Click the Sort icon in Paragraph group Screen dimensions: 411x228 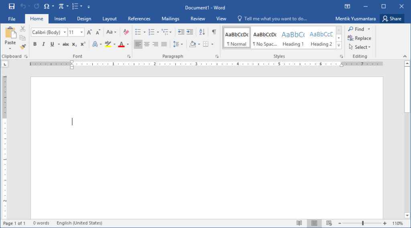click(202, 32)
